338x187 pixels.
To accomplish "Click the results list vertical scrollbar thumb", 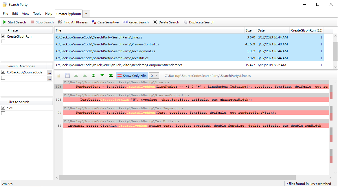I will point(335,51).
